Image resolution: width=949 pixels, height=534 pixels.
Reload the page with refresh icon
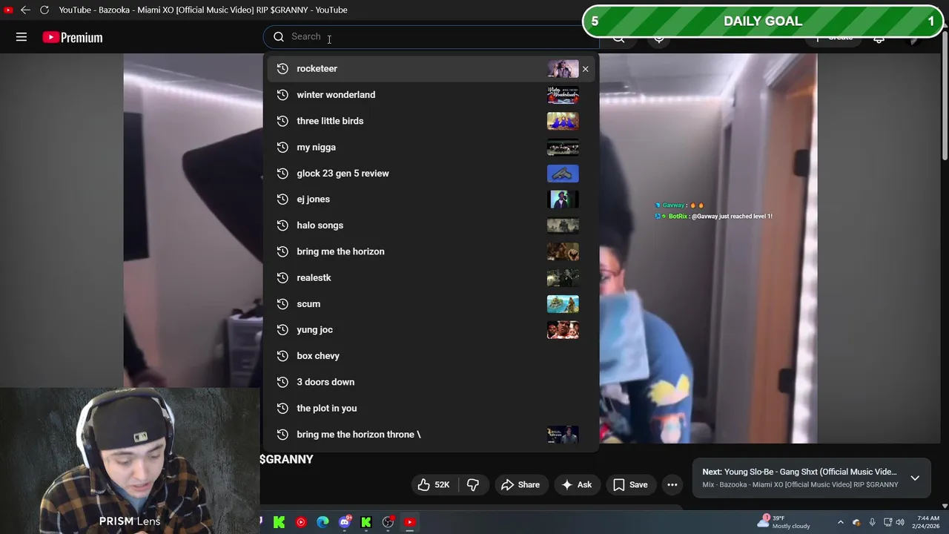[44, 10]
